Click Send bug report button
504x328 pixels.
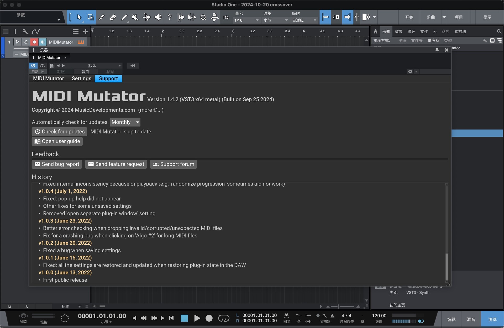57,164
